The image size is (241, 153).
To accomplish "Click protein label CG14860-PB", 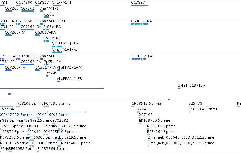I will click(27, 56).
